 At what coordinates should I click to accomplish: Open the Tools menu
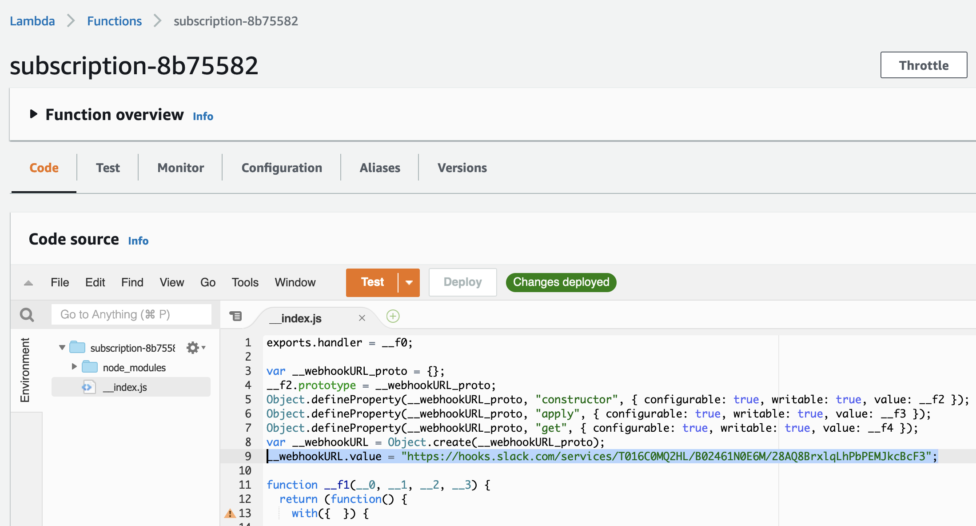coord(245,282)
